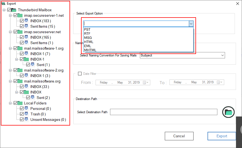Click the mail.mailssoftware.org folder icon
The width and height of the screenshot is (242, 148).
[20, 81]
